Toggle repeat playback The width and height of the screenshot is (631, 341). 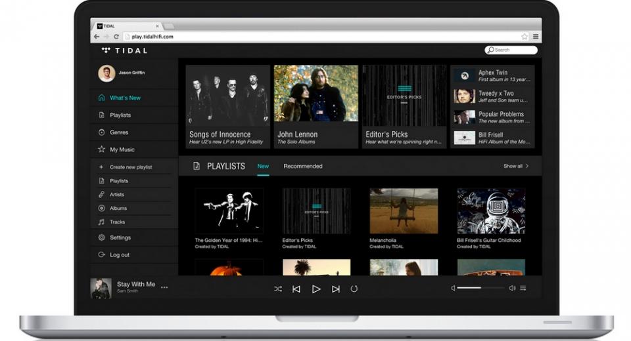click(x=354, y=289)
